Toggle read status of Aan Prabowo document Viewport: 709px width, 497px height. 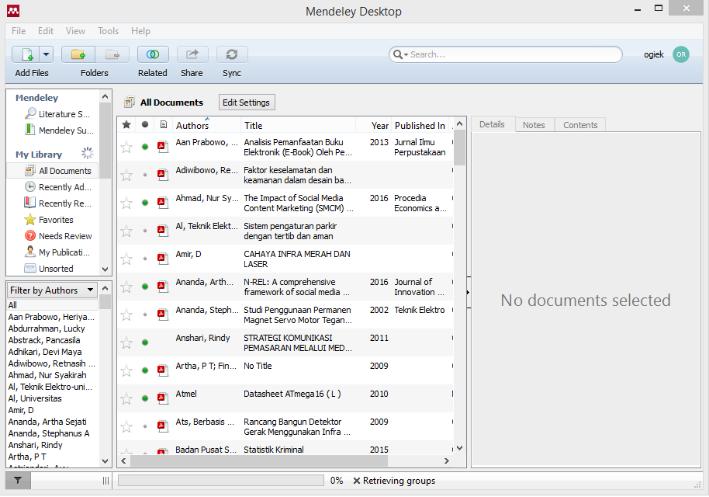tap(145, 147)
